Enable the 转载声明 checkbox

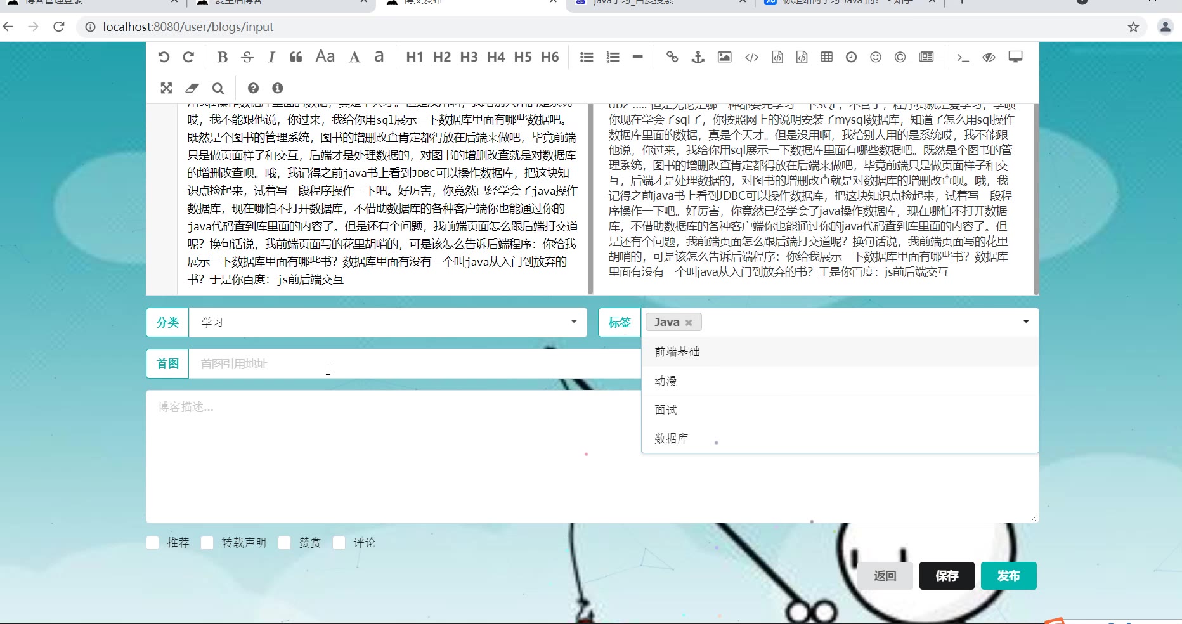207,543
